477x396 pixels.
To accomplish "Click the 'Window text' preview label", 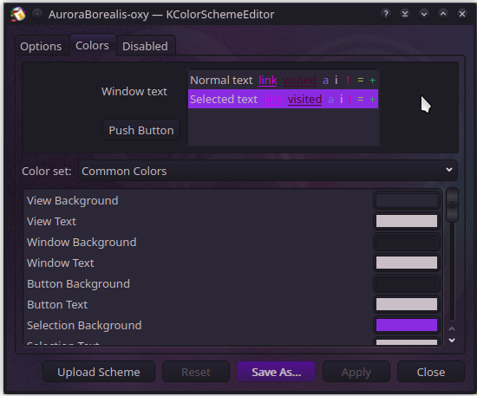I will click(134, 91).
